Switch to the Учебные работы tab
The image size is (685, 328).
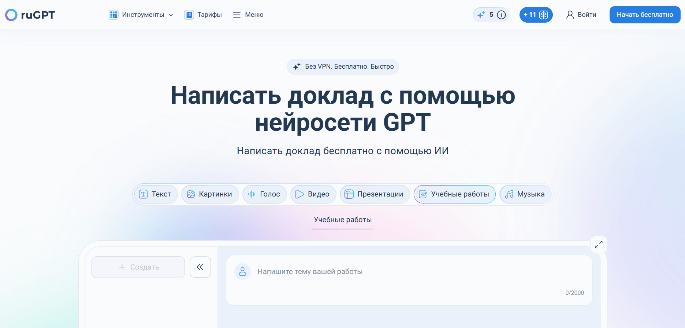tap(343, 220)
